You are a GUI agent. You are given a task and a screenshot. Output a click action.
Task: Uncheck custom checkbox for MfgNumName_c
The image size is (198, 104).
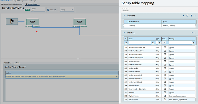point(165,96)
